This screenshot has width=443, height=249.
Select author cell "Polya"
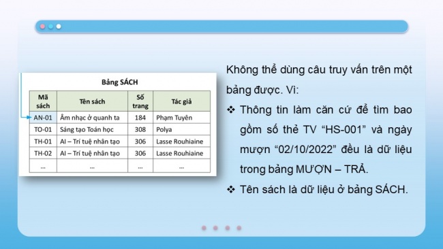[x=182, y=129]
